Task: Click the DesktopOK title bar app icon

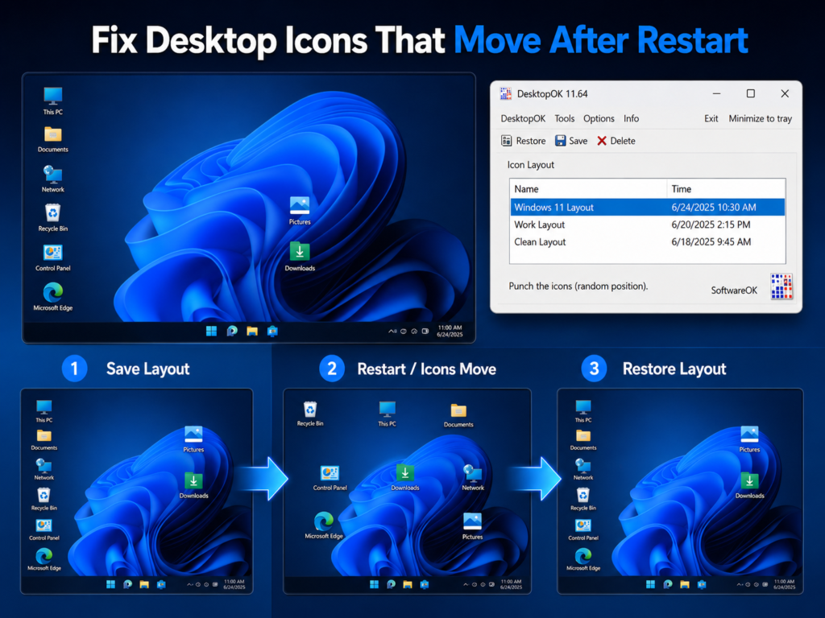Action: 506,93
